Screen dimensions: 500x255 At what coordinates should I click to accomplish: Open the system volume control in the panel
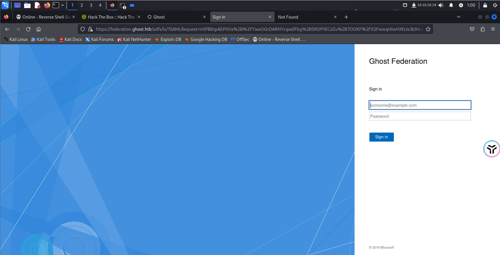441,5
